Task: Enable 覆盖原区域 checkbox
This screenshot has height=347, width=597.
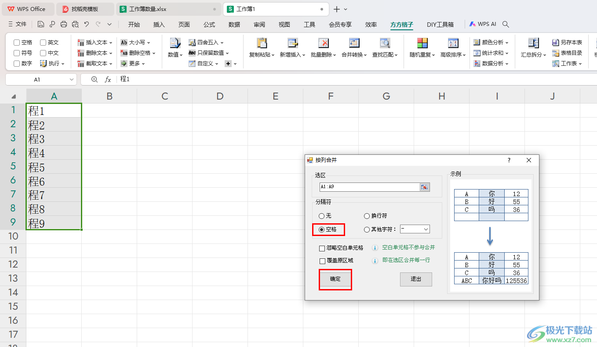Action: point(322,261)
